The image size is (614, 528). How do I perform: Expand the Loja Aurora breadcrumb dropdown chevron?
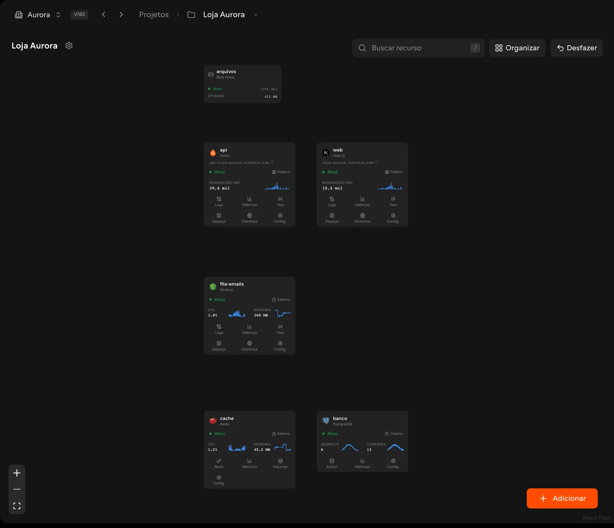(256, 15)
